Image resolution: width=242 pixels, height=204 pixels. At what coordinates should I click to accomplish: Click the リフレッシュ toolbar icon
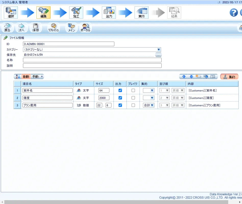53,27
